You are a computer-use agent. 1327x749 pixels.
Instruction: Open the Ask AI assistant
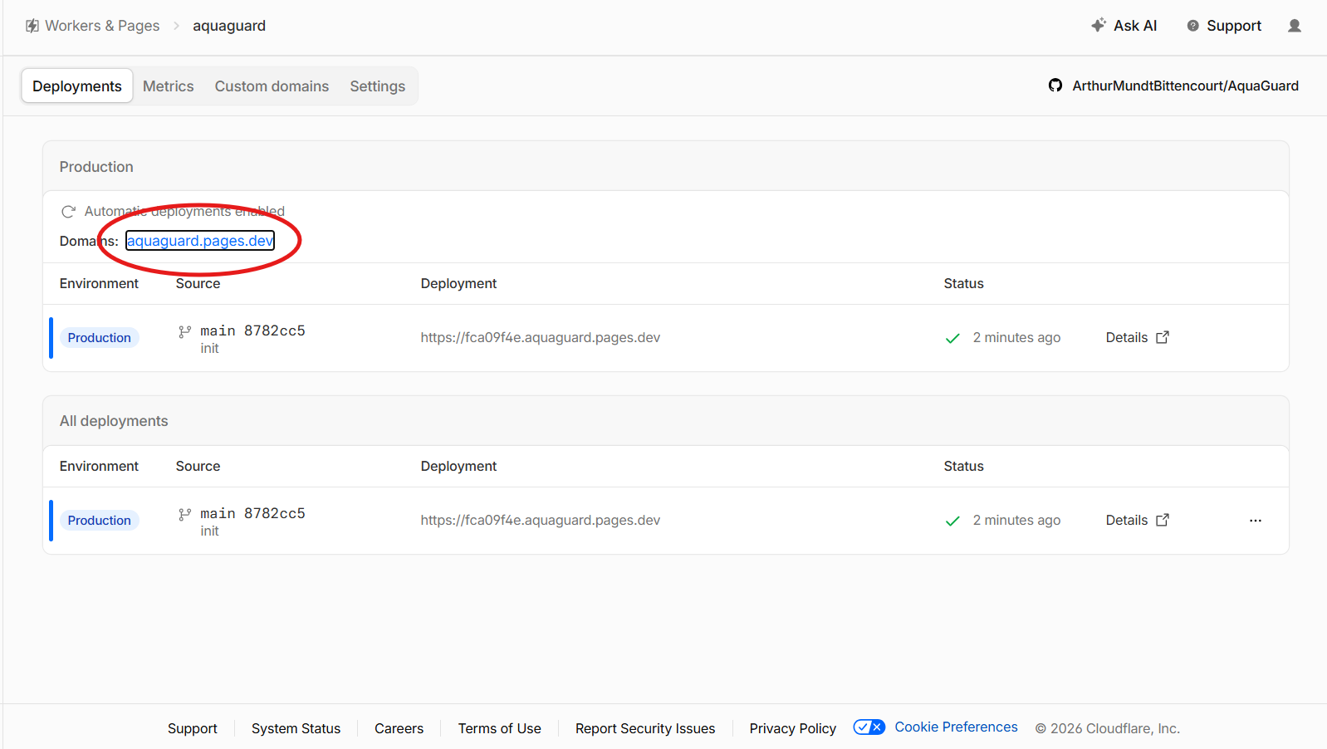coord(1124,26)
